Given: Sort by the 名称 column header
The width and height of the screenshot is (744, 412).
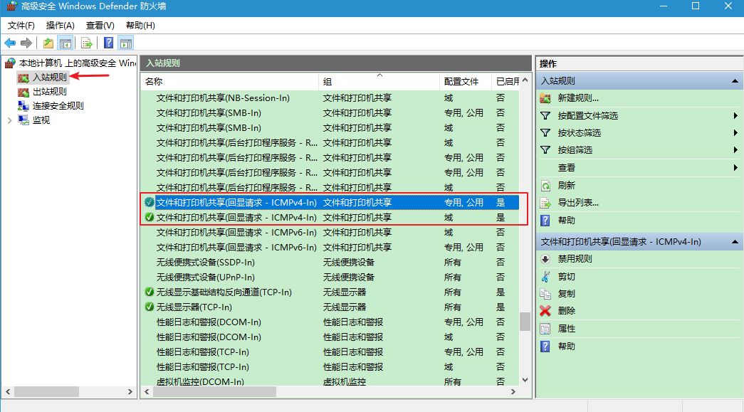Looking at the screenshot, I should [230, 82].
